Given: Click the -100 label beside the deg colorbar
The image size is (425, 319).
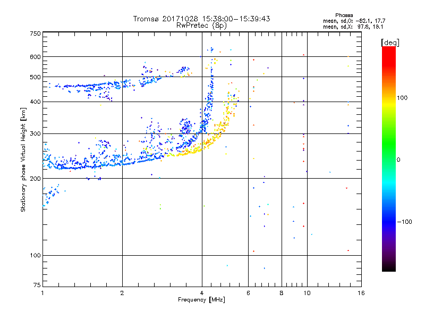Looking at the screenshot, I should click(404, 222).
